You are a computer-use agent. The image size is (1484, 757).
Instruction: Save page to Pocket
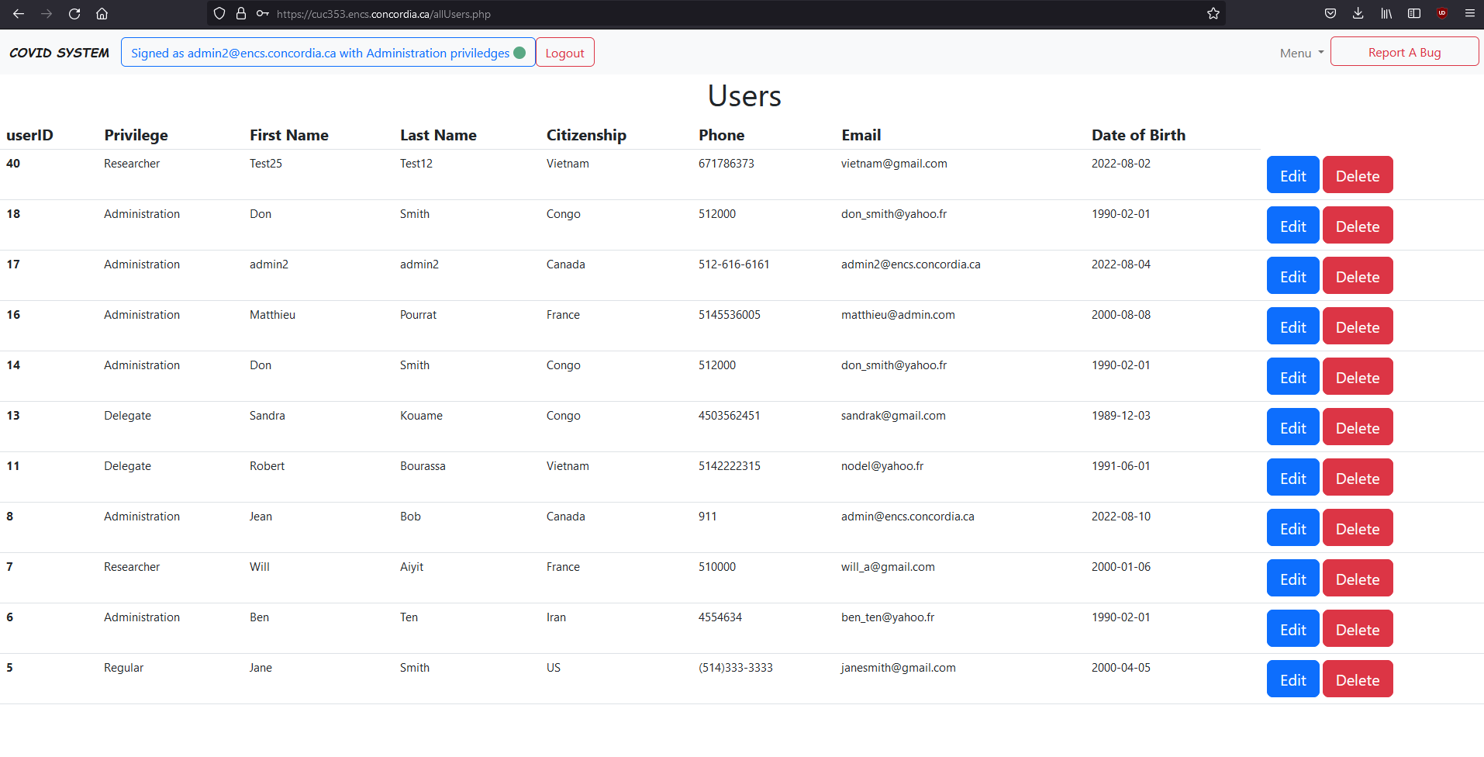[1330, 13]
